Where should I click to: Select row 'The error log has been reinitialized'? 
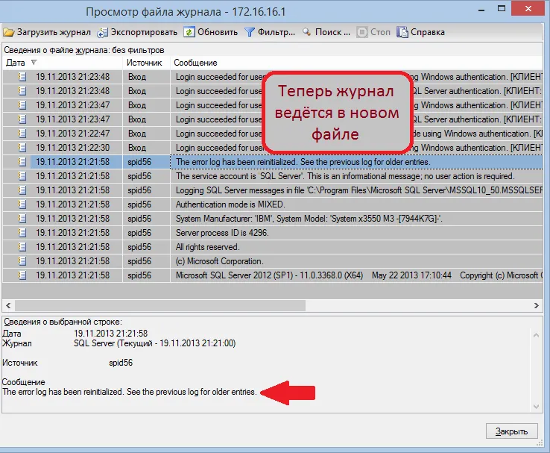(x=273, y=162)
